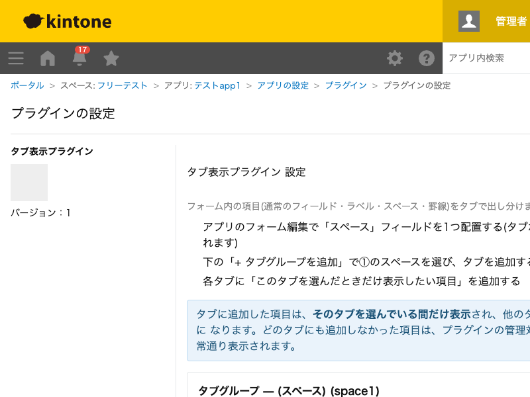Follow the テストapp1 breadcrumb link
The width and height of the screenshot is (530, 397).
[217, 85]
